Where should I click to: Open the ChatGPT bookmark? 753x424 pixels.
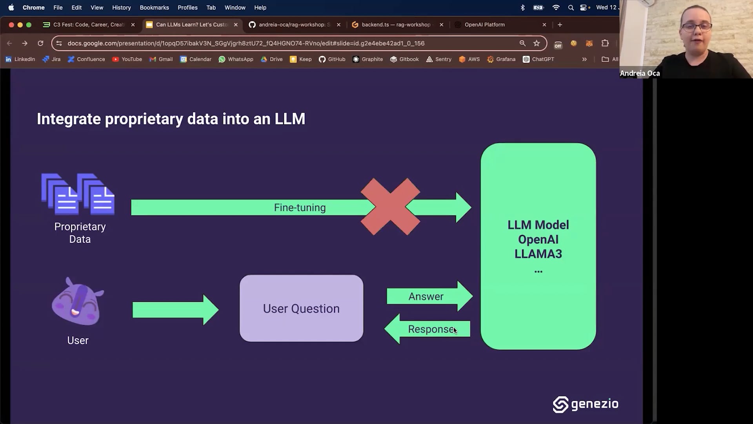click(x=538, y=59)
